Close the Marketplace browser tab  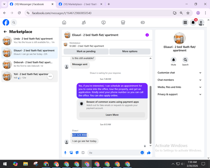[x=101, y=4]
